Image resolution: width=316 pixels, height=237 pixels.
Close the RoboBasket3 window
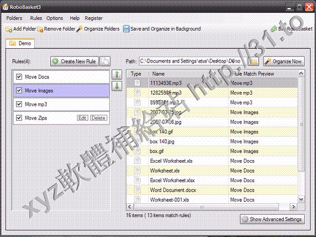point(309,7)
